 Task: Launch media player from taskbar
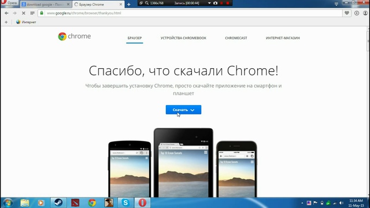point(41,203)
